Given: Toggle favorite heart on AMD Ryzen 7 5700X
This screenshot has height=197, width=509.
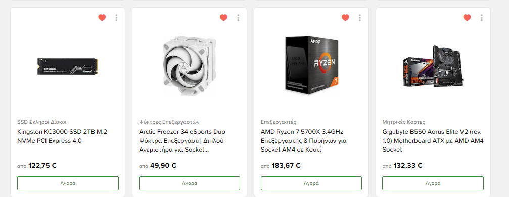Looking at the screenshot, I should click(345, 18).
